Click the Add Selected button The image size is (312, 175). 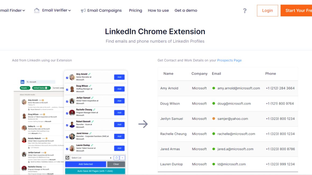point(86,164)
